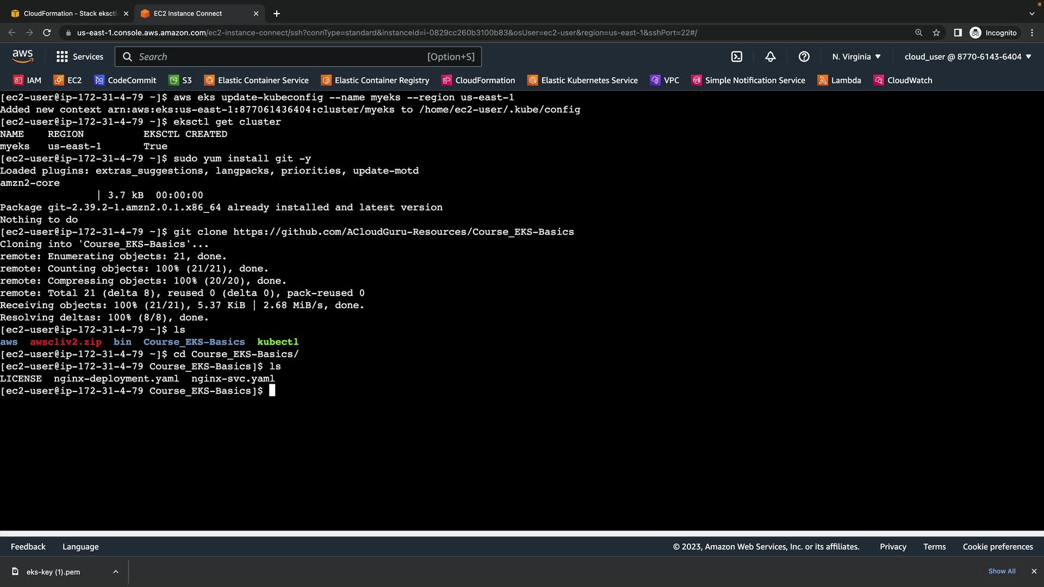Toggle the browser side panel icon

958,33
